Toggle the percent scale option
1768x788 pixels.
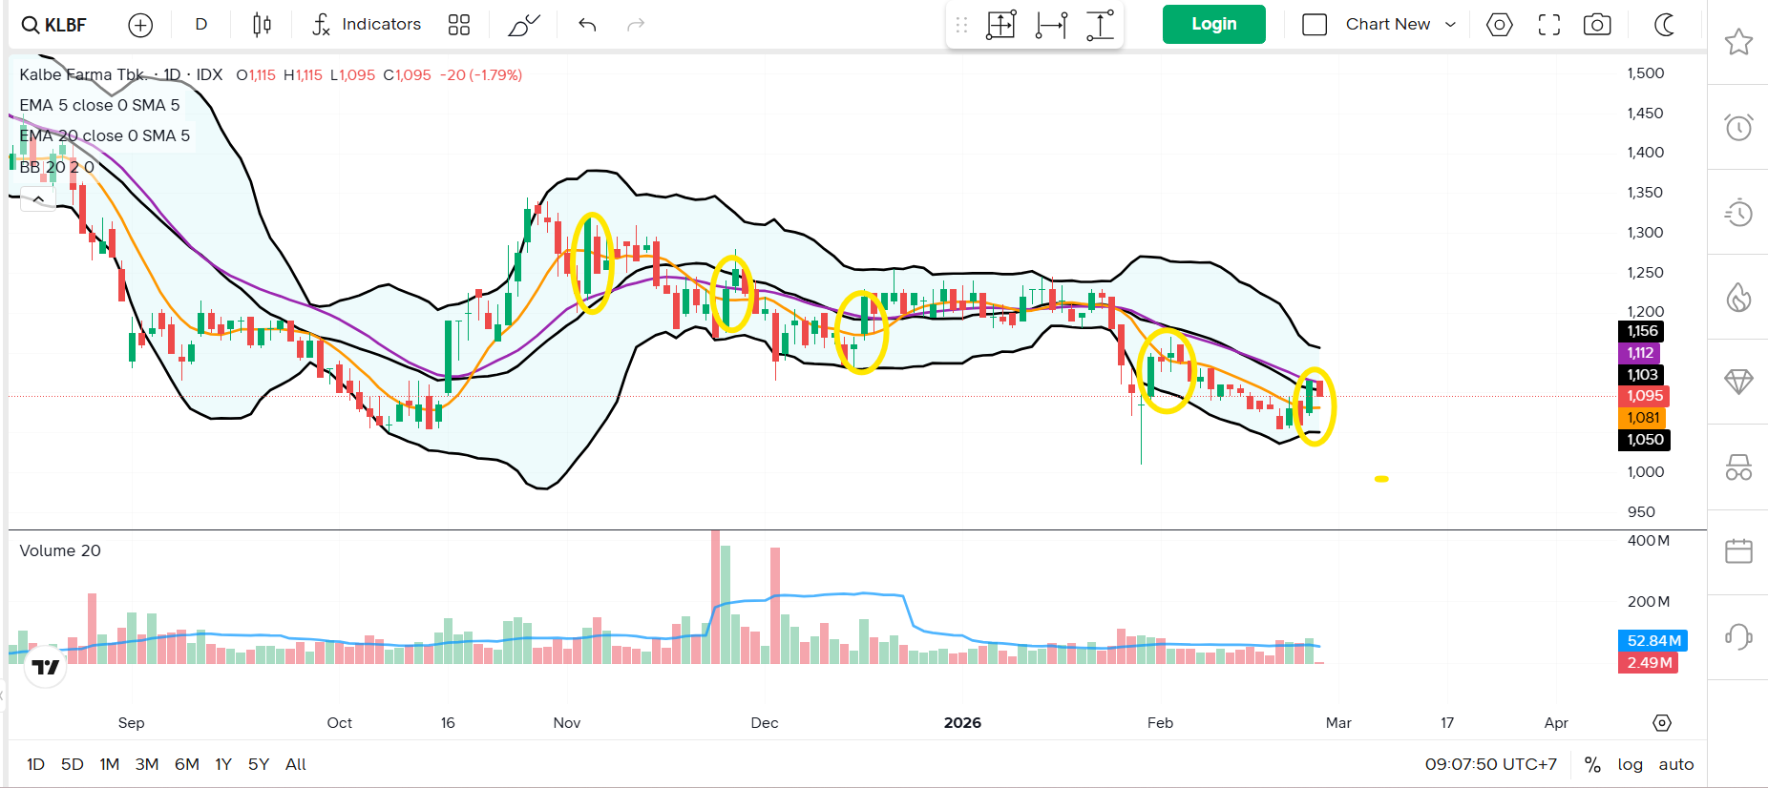1592,764
